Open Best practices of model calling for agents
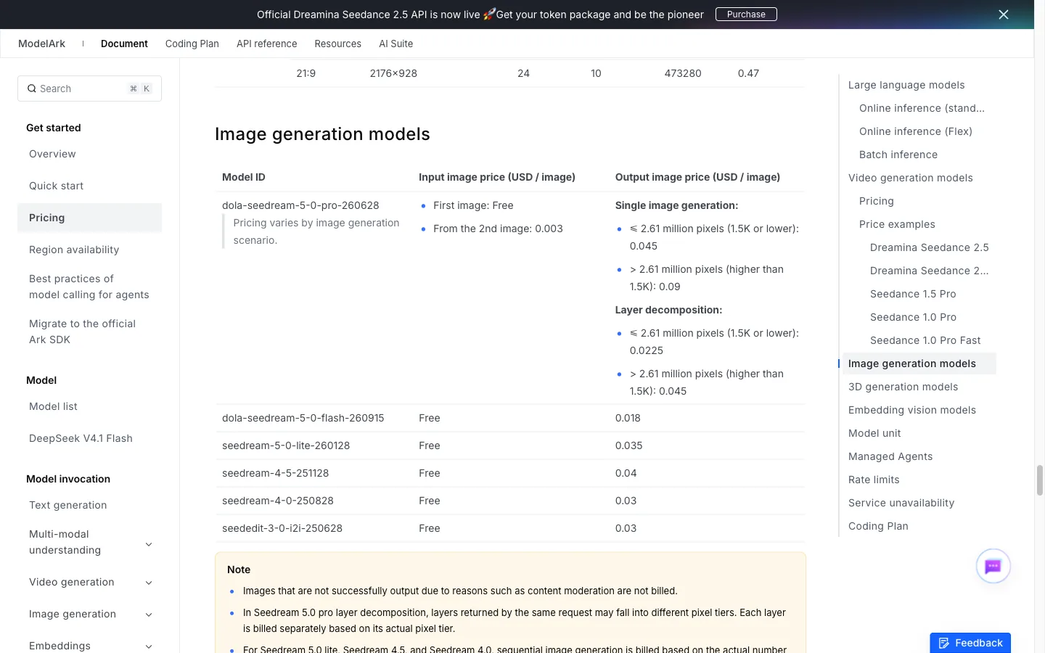1045x653 pixels. pos(89,287)
